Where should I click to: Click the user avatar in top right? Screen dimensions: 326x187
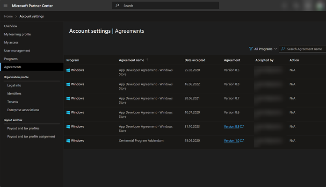tap(320, 6)
